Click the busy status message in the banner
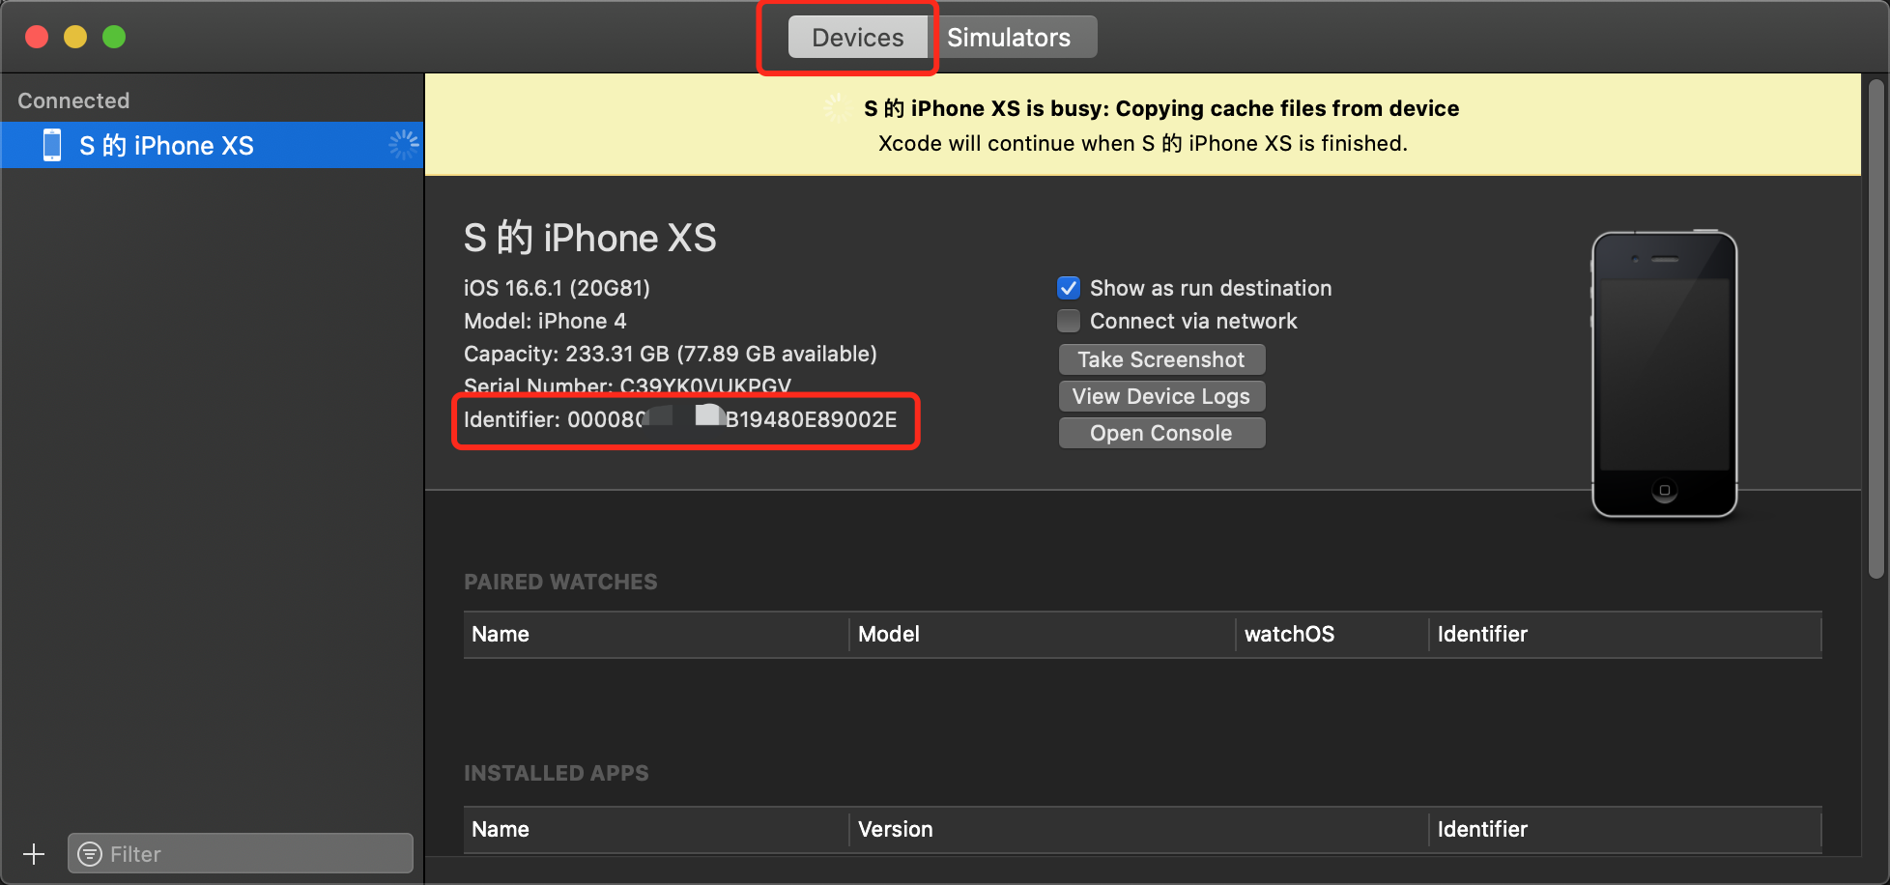 1161,108
